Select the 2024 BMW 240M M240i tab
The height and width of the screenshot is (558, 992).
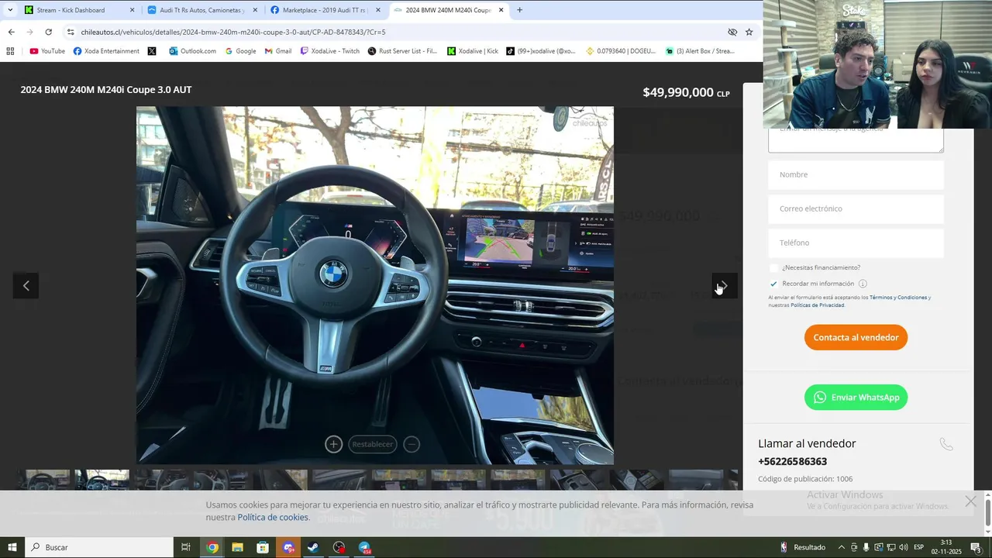coord(448,10)
